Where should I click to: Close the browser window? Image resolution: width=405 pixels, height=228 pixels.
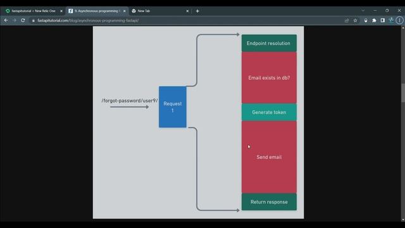coord(399,11)
